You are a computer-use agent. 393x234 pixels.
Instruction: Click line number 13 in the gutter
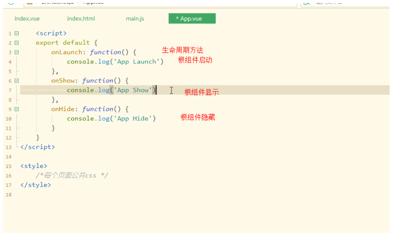coord(8,148)
